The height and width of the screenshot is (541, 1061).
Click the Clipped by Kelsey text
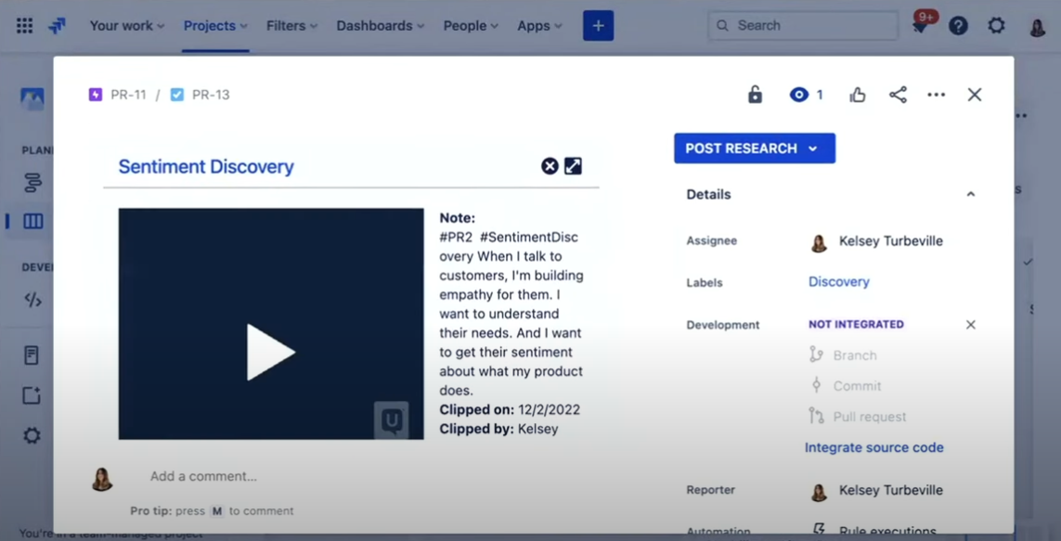[498, 429]
